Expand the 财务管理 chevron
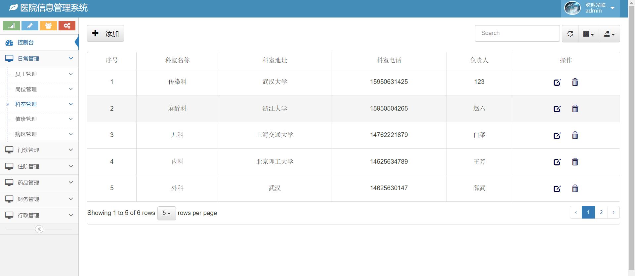The height and width of the screenshot is (276, 635). tap(71, 199)
